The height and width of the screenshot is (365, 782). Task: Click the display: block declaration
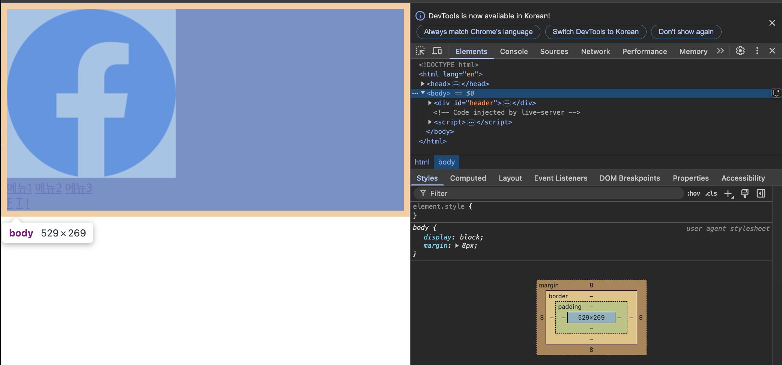453,237
